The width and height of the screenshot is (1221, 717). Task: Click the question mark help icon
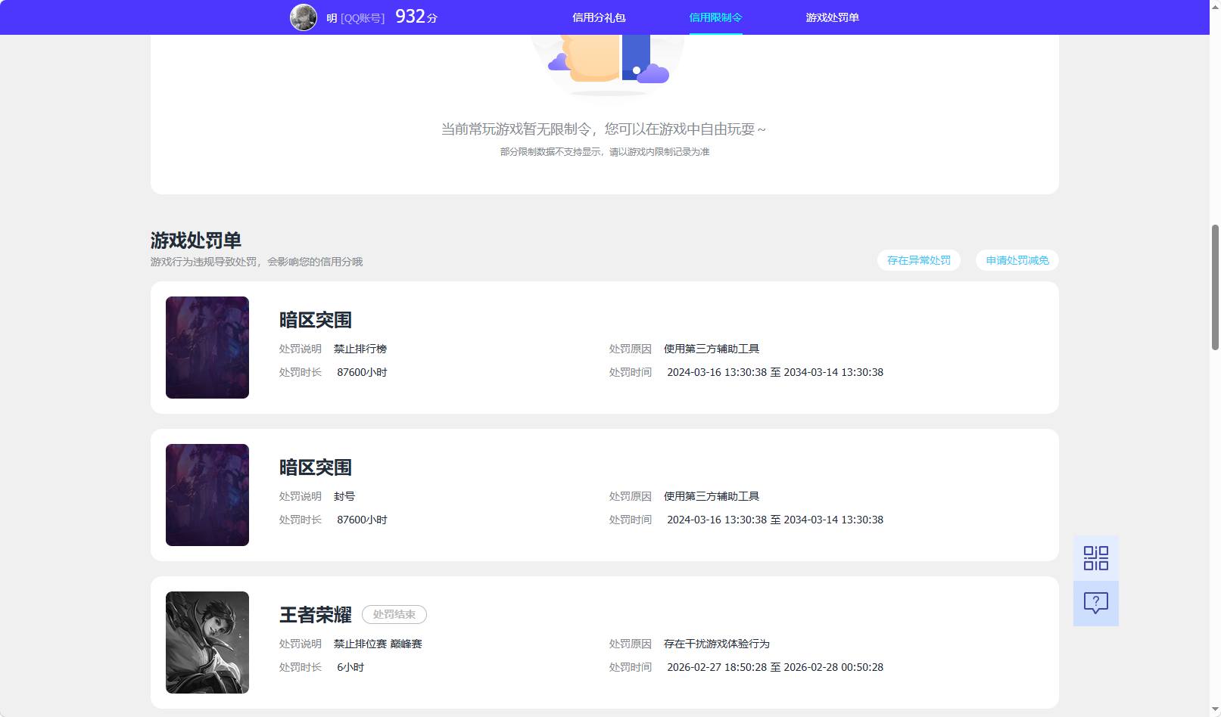click(x=1095, y=602)
